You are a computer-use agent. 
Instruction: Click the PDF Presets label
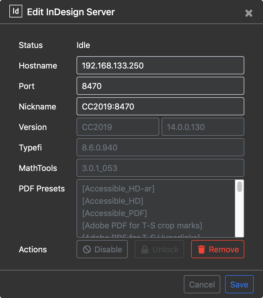(x=42, y=189)
